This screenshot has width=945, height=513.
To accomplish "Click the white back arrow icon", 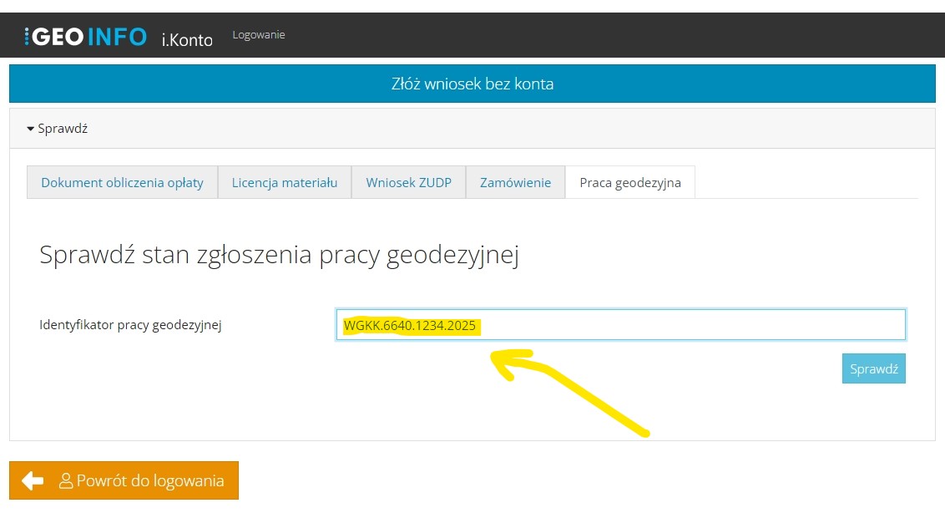I will [x=33, y=480].
